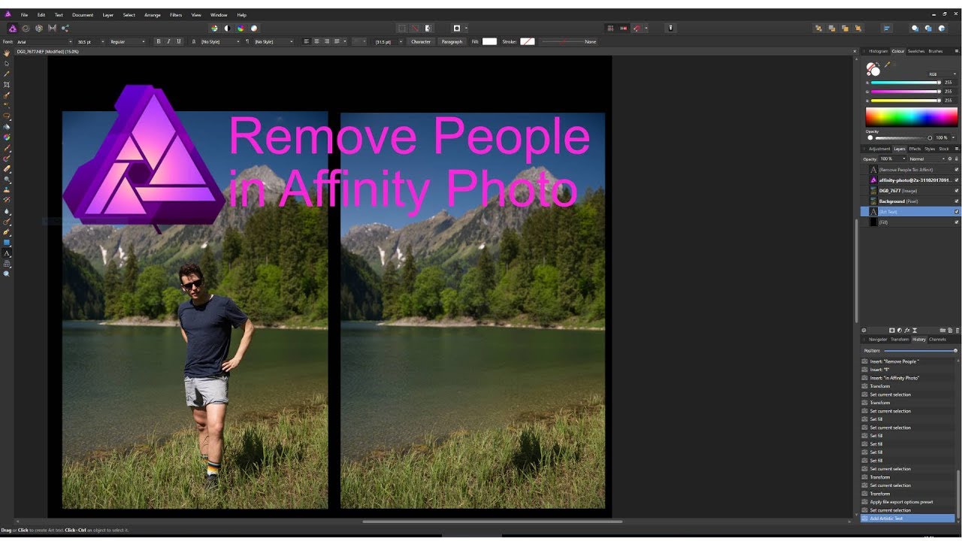Select the Crop tool
The image size is (962, 541).
[x=7, y=85]
